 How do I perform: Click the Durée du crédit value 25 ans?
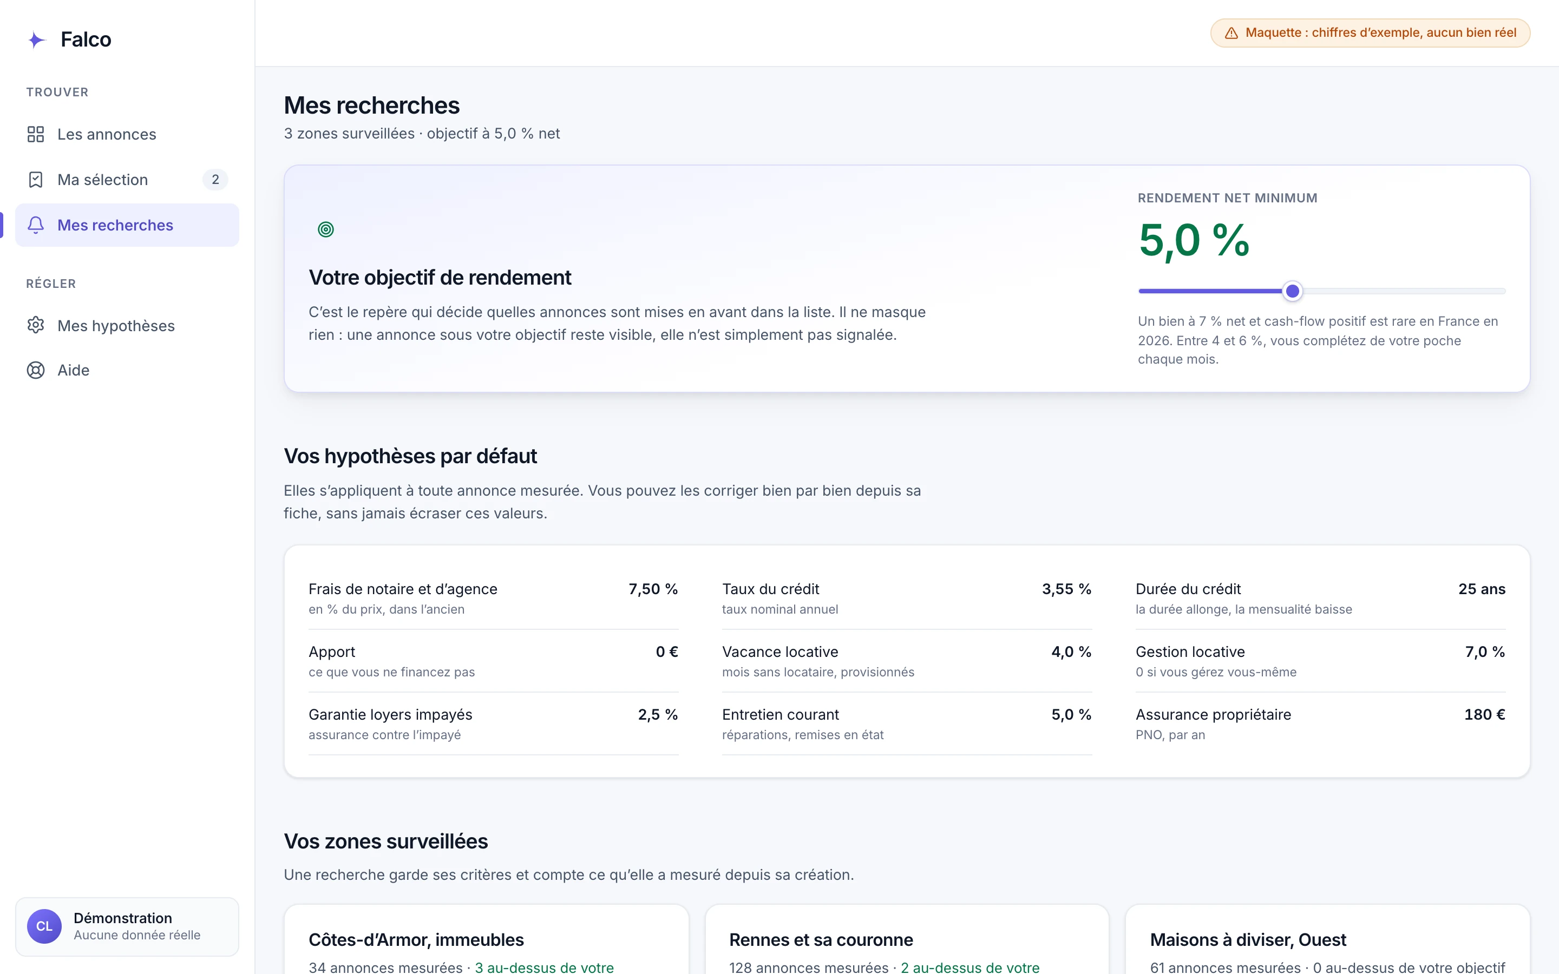pyautogui.click(x=1482, y=589)
